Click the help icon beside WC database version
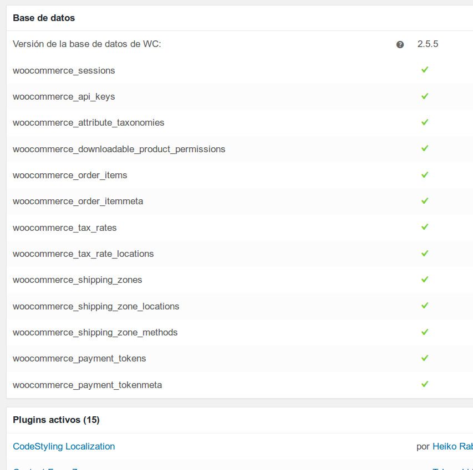Image resolution: width=473 pixels, height=470 pixels. (x=400, y=44)
